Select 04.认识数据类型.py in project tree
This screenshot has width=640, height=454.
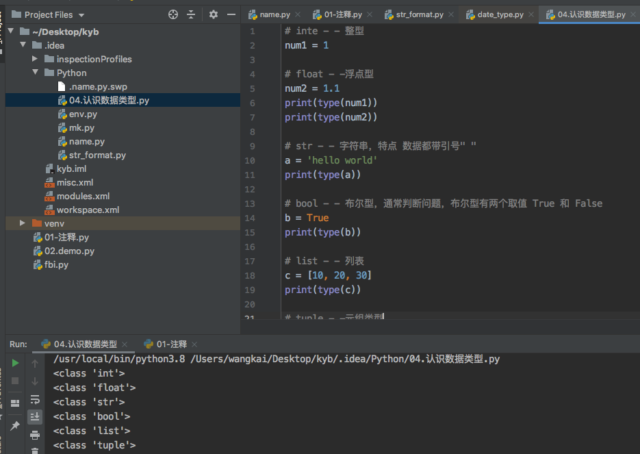point(103,100)
